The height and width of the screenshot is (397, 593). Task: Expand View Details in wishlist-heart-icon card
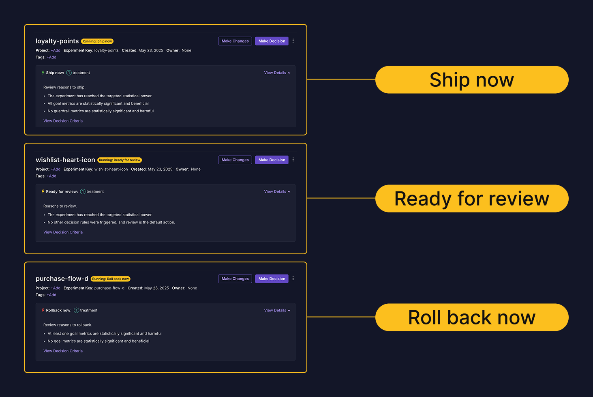click(277, 192)
